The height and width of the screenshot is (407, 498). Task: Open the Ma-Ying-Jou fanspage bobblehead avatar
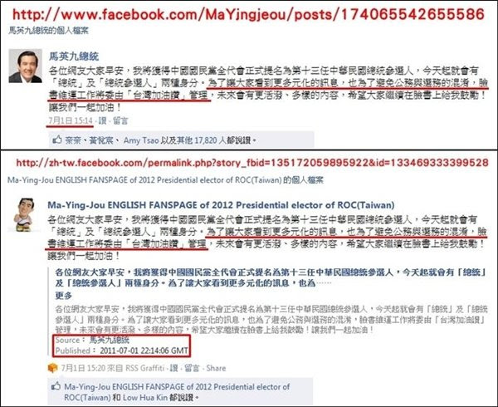[23, 214]
